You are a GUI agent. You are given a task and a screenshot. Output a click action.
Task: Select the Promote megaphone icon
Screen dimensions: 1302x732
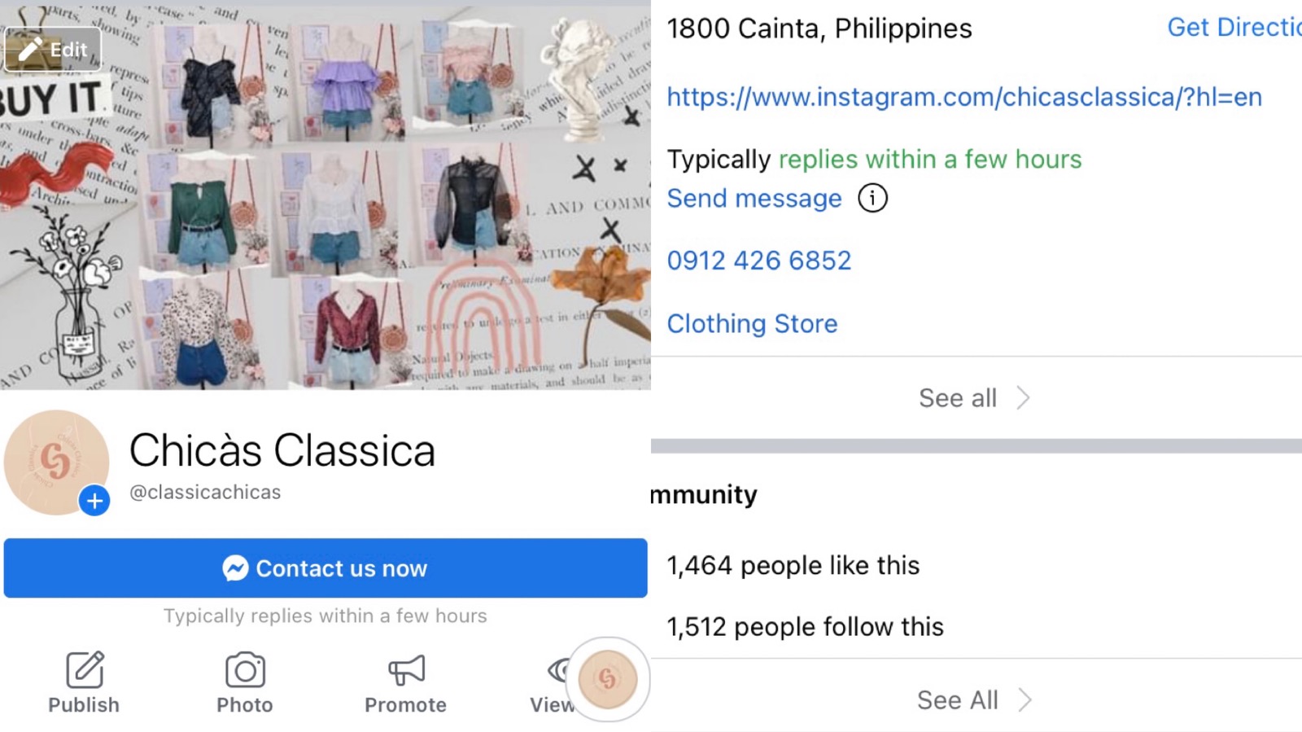point(406,670)
